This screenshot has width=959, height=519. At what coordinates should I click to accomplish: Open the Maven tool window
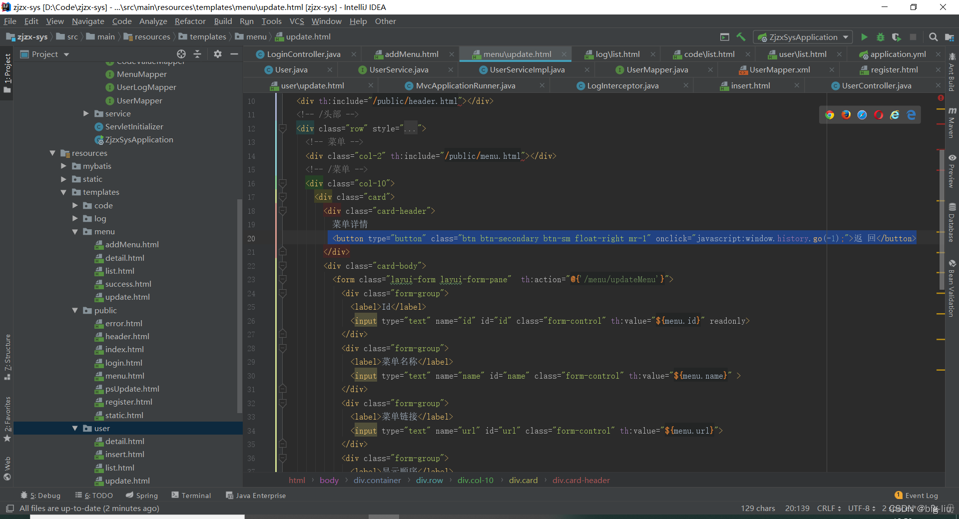coord(952,123)
